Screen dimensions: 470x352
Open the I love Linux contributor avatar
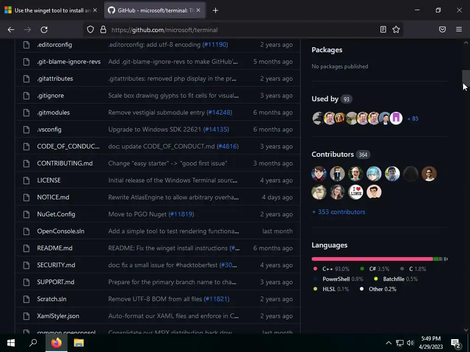click(x=356, y=192)
